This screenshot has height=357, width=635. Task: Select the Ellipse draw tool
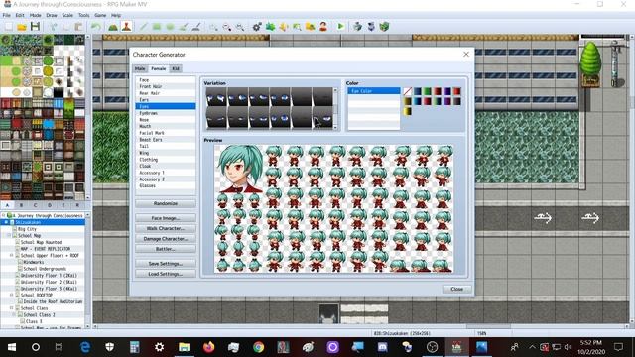(170, 27)
